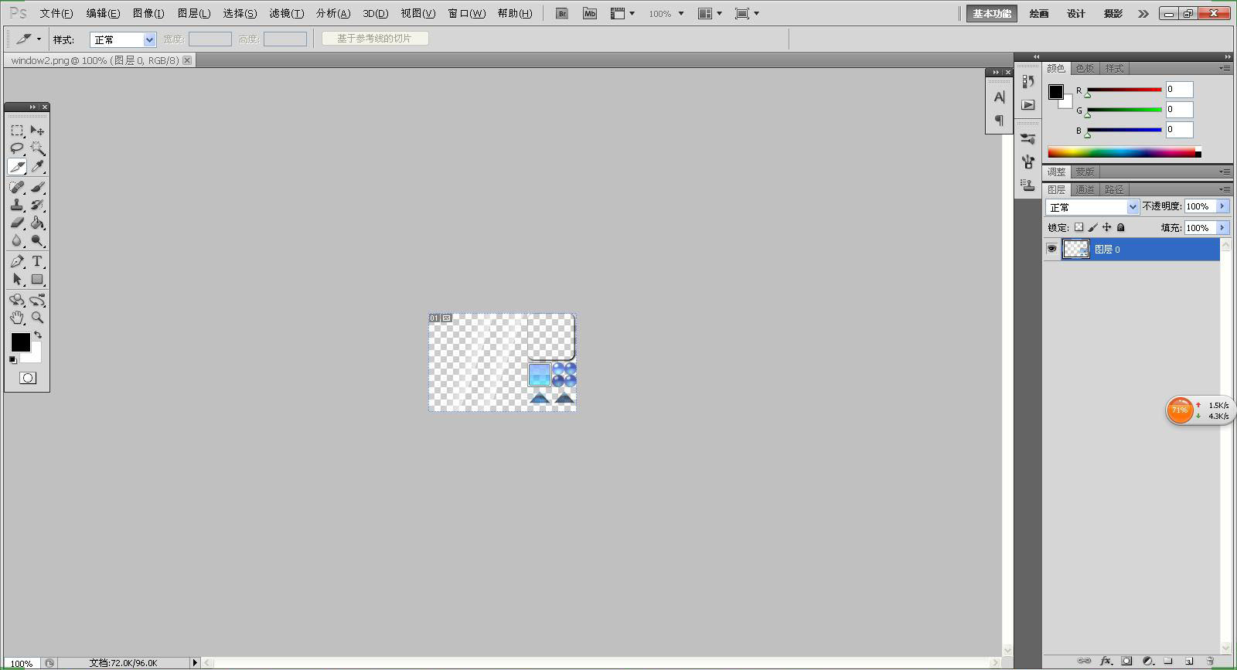Toggle lock all for the layer
The width and height of the screenshot is (1237, 670).
[1121, 227]
